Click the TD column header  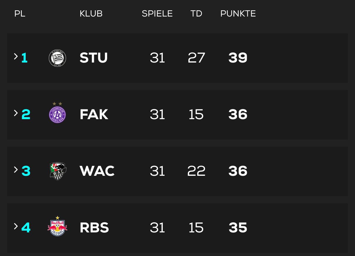196,14
